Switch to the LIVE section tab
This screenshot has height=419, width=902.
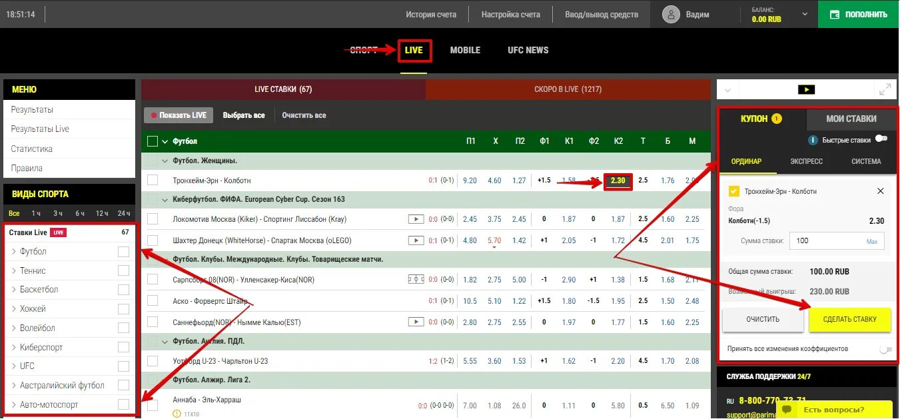tap(414, 51)
